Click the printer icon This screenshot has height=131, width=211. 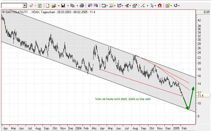82,6
